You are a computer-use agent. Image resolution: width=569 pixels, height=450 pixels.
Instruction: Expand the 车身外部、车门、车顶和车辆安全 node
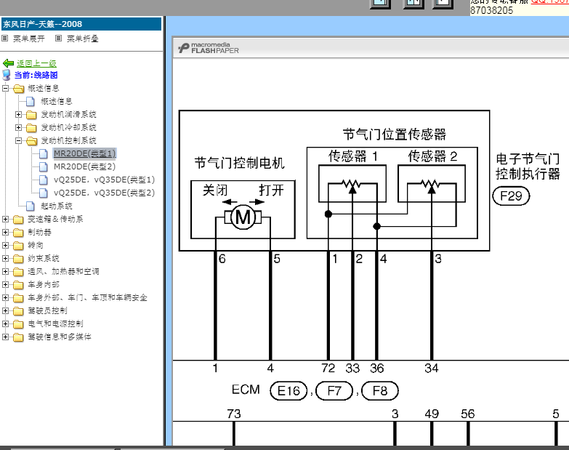point(5,297)
